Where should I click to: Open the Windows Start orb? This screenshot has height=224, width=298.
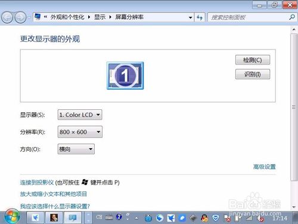[12, 217]
